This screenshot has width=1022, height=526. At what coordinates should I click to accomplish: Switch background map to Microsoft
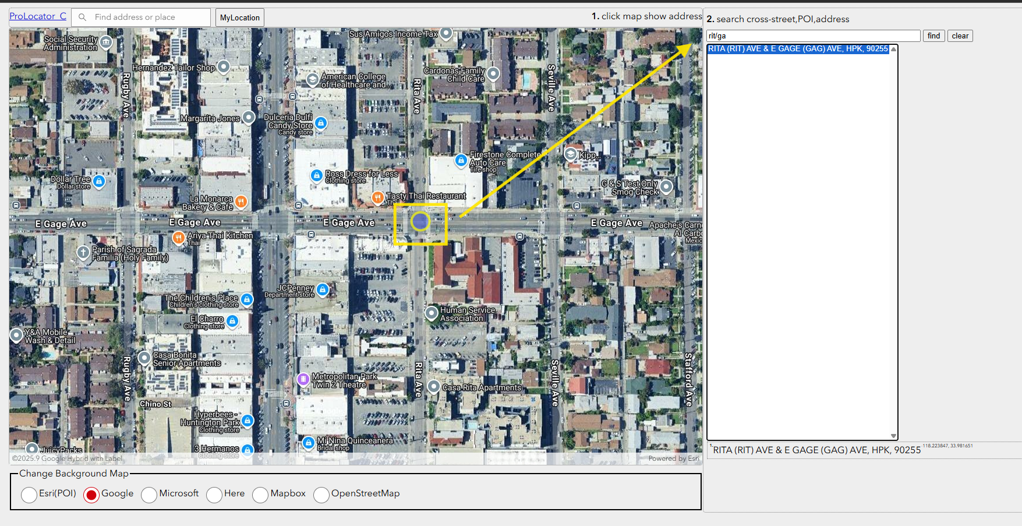[149, 495]
